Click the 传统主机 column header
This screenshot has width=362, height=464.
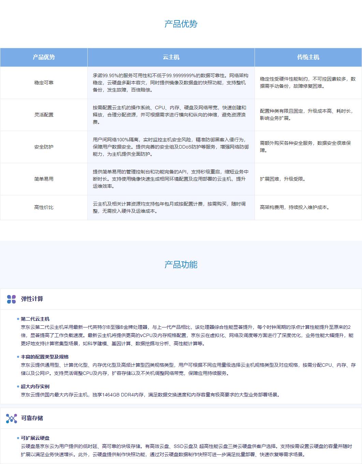tap(308, 57)
